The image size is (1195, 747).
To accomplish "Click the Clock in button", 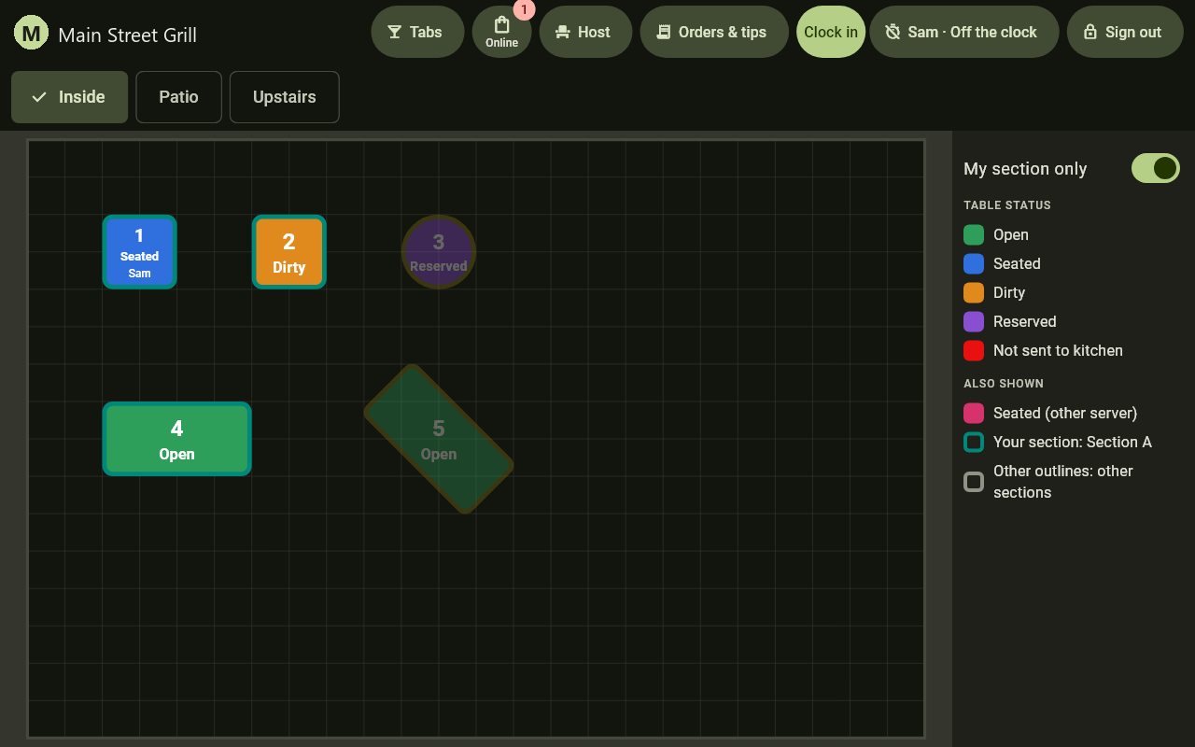I will [x=831, y=32].
